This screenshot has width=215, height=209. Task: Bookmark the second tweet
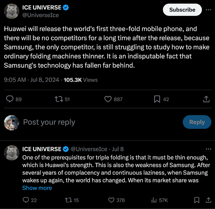(197, 200)
